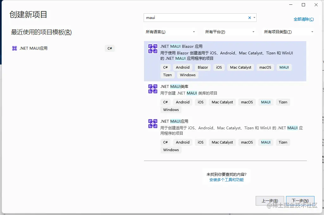The image size is (324, 215).
Task: Click the Tizen tag under .NET MAUI类库
Action: point(283,102)
